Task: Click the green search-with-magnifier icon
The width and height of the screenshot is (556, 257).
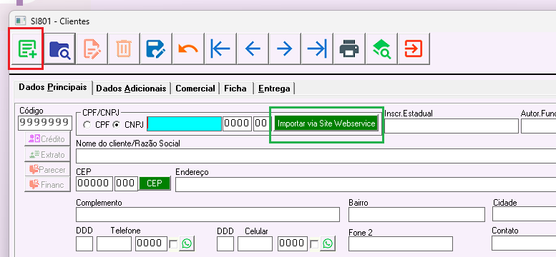Action: [381, 49]
